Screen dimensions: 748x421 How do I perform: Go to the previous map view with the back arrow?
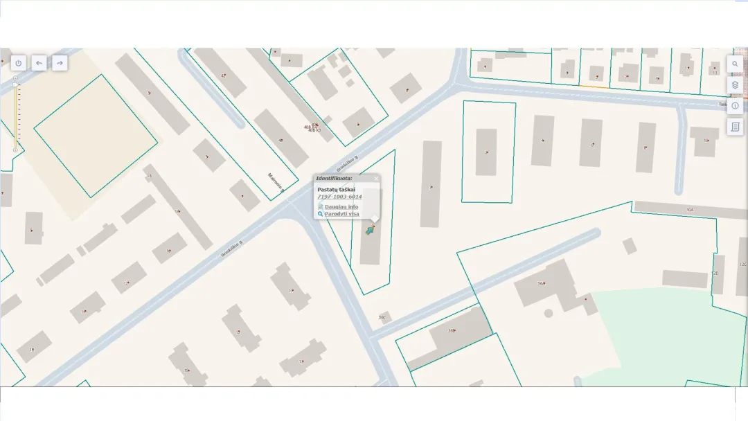[39, 63]
